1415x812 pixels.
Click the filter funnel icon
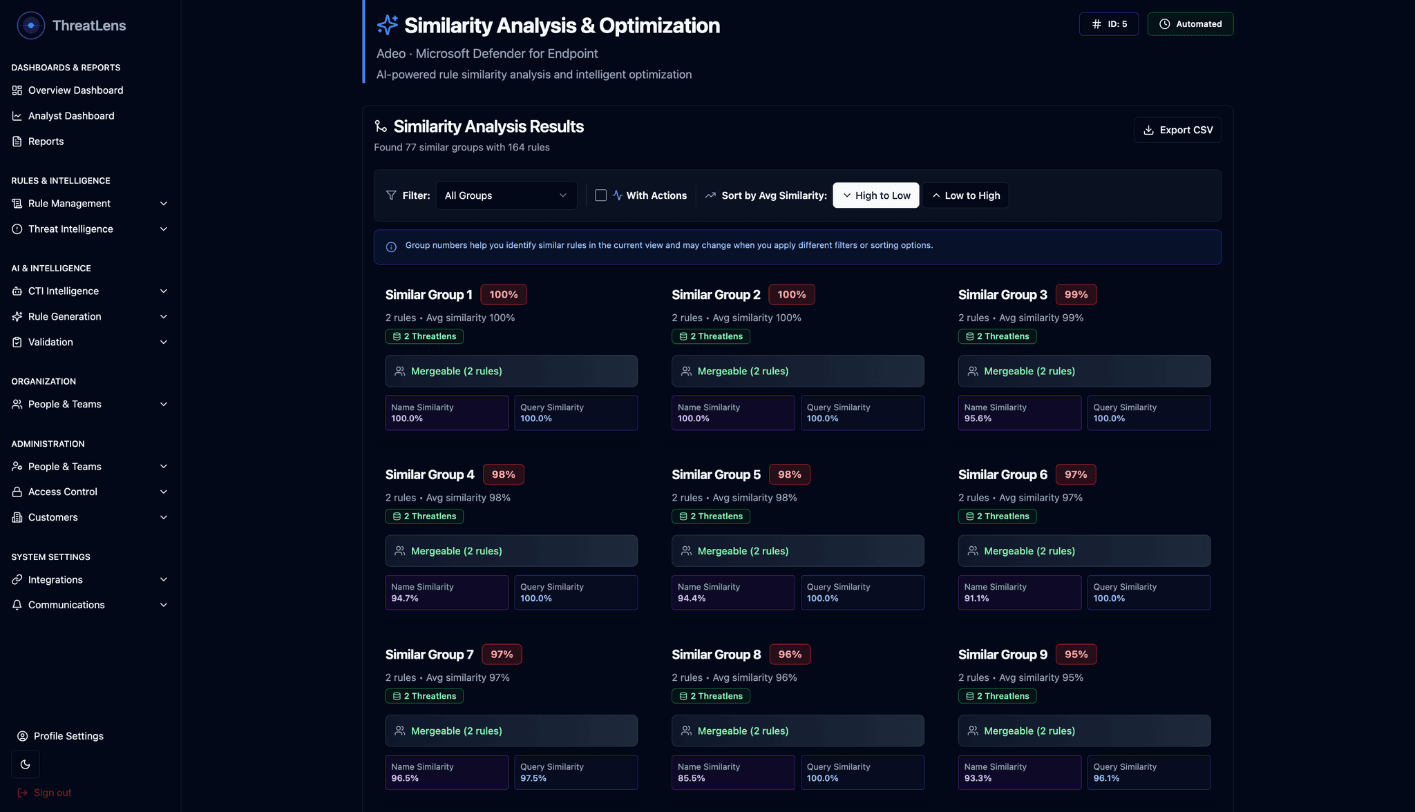(x=391, y=195)
